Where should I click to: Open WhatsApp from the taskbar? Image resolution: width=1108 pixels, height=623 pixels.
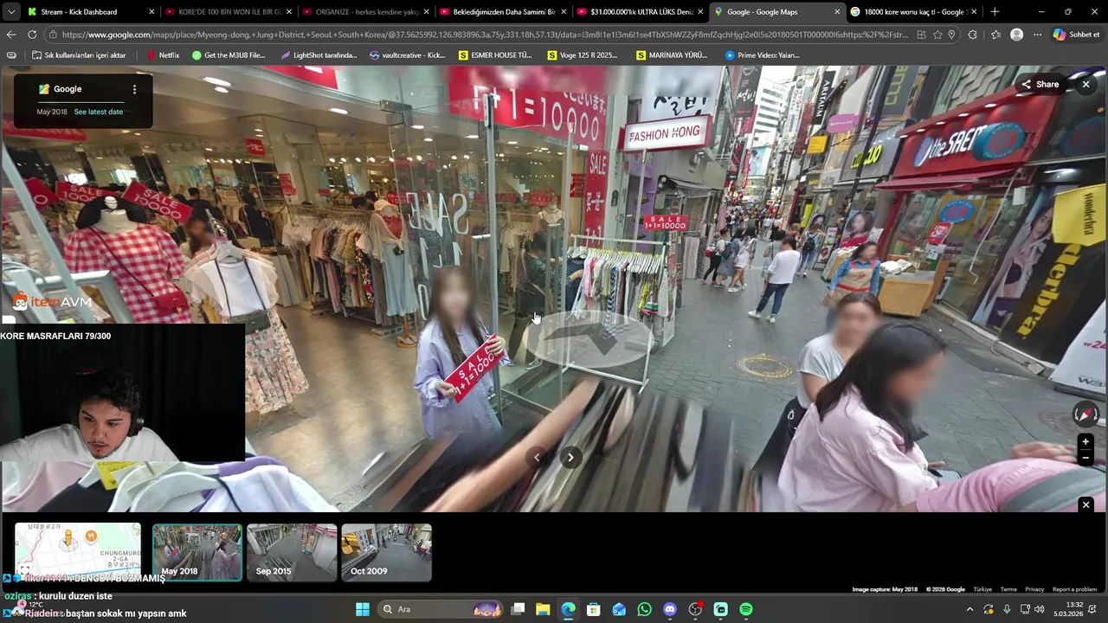coord(644,609)
